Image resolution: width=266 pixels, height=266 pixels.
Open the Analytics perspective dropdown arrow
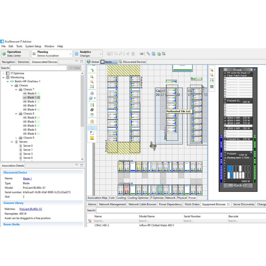(100, 54)
